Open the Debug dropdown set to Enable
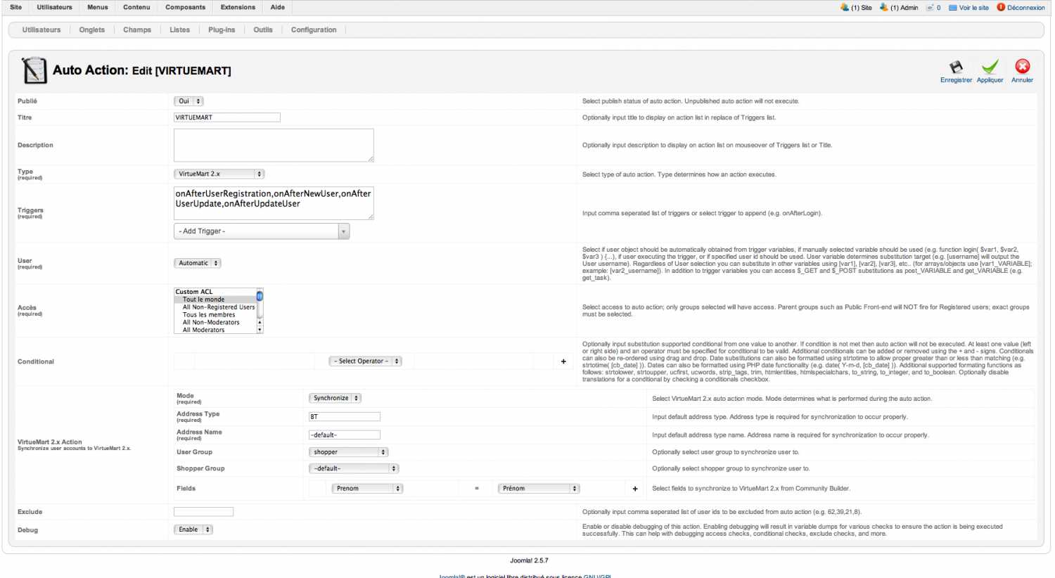Viewport: 1055px width, 578px height. pyautogui.click(x=193, y=529)
